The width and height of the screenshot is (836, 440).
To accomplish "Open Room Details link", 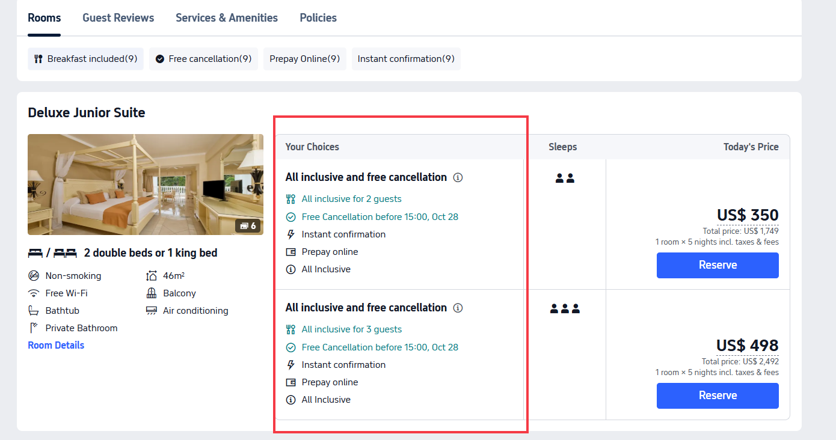I will (56, 345).
